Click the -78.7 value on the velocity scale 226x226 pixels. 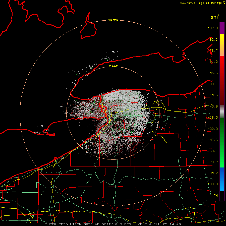(x=213, y=162)
